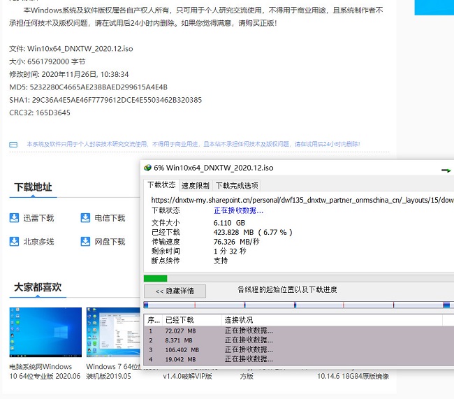
Task: Select the download URL text in IDM dialog
Action: pyautogui.click(x=302, y=200)
